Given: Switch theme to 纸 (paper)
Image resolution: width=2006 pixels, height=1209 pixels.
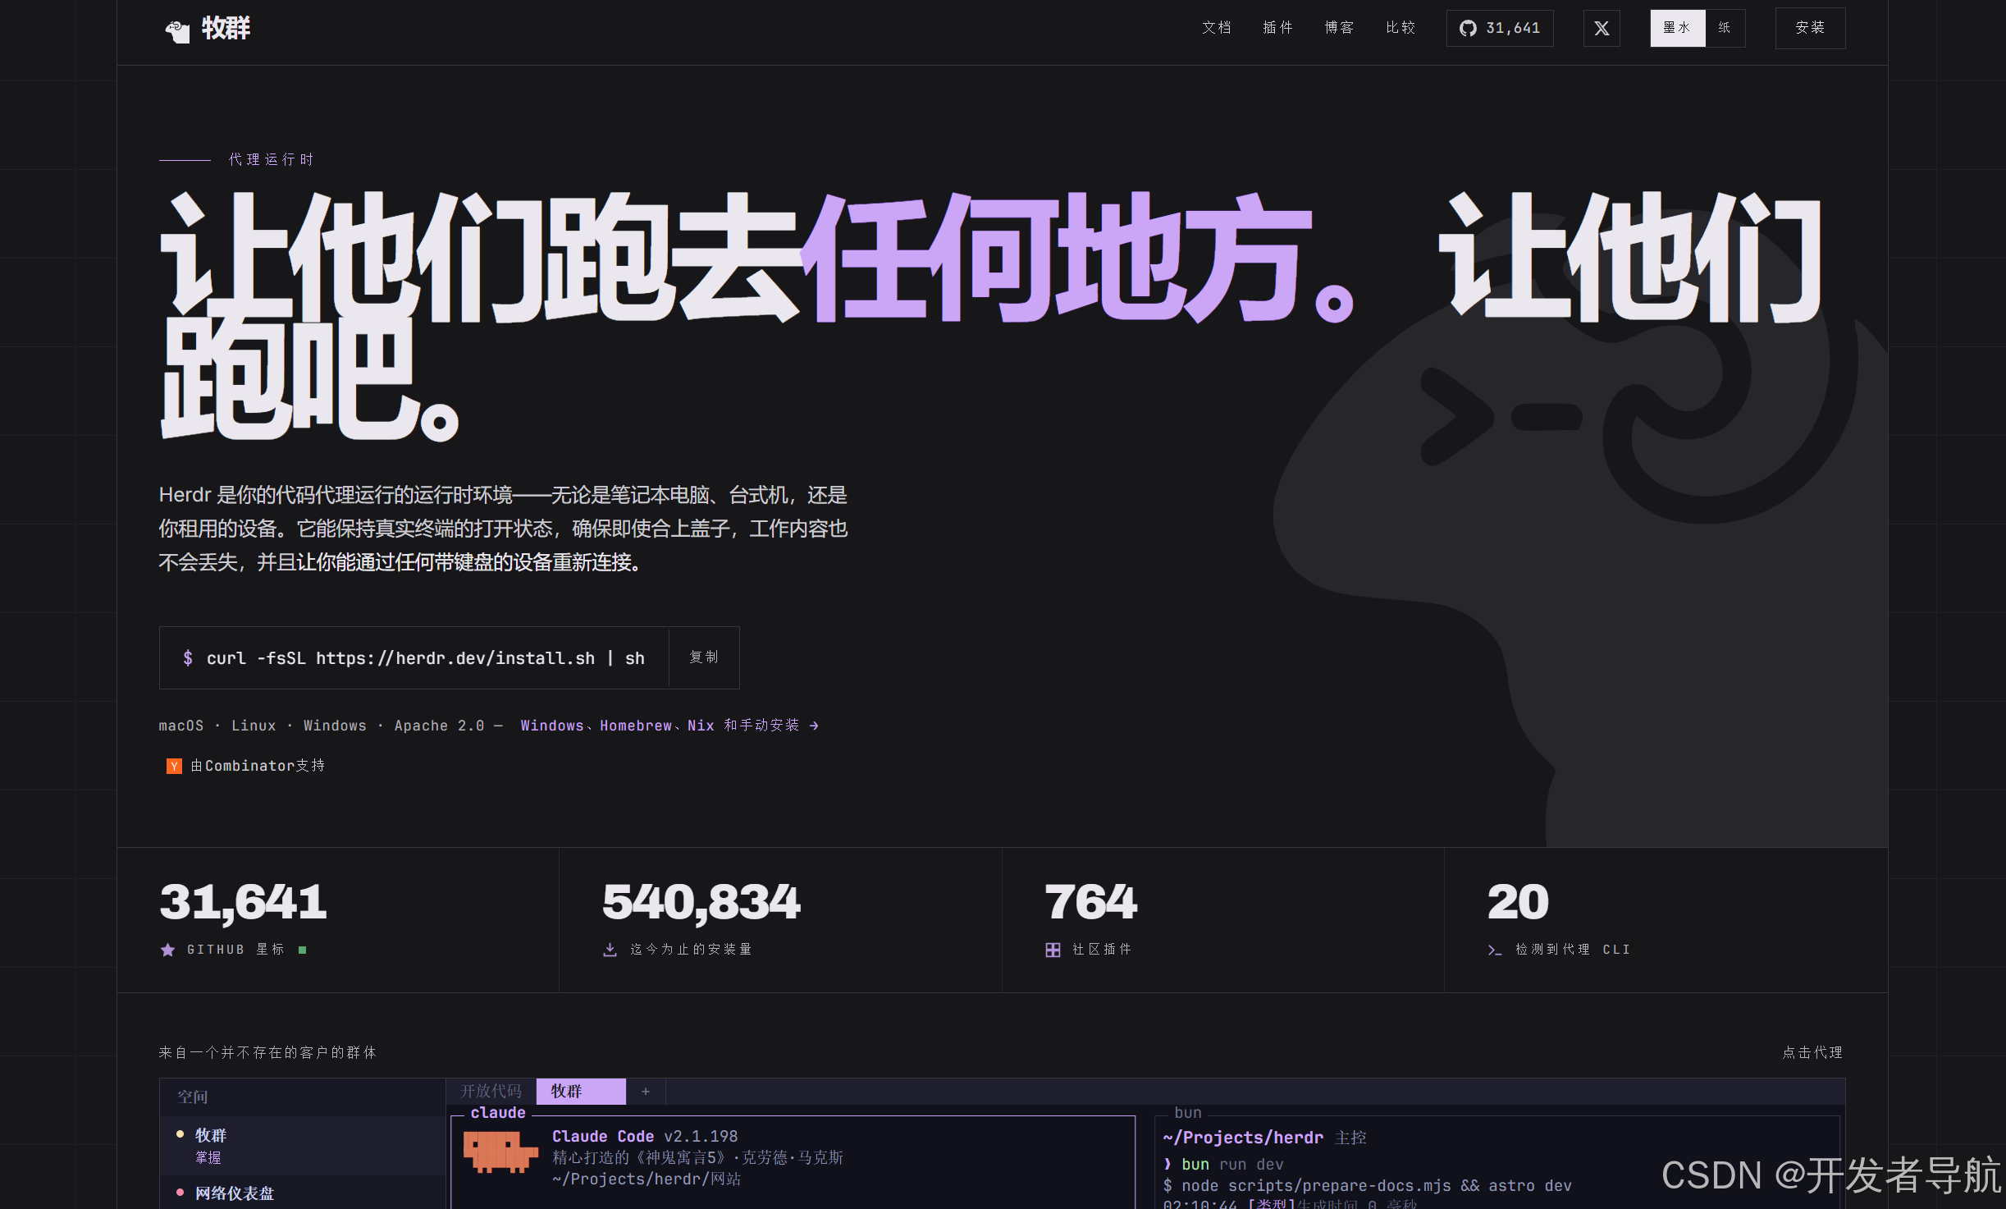Looking at the screenshot, I should pos(1725,29).
